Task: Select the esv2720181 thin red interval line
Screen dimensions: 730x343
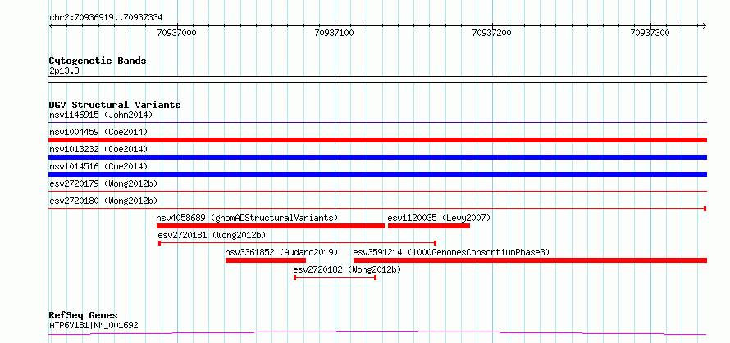Action: [298, 242]
